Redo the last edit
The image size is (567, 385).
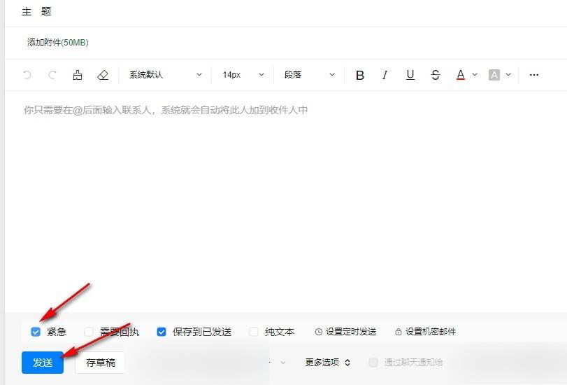(52, 75)
